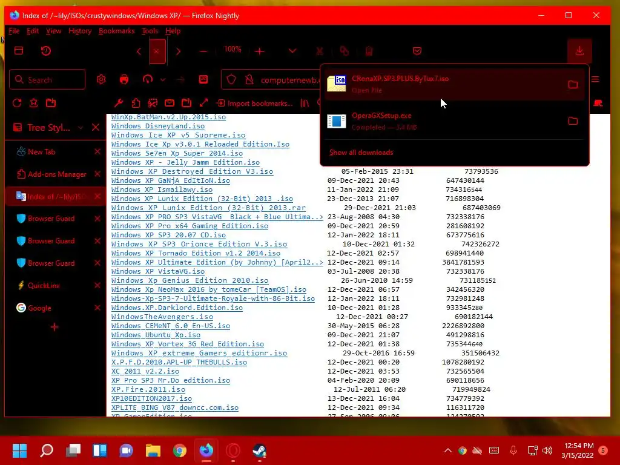Open the Bookmarks menu
This screenshot has width=620, height=465.
tap(117, 31)
